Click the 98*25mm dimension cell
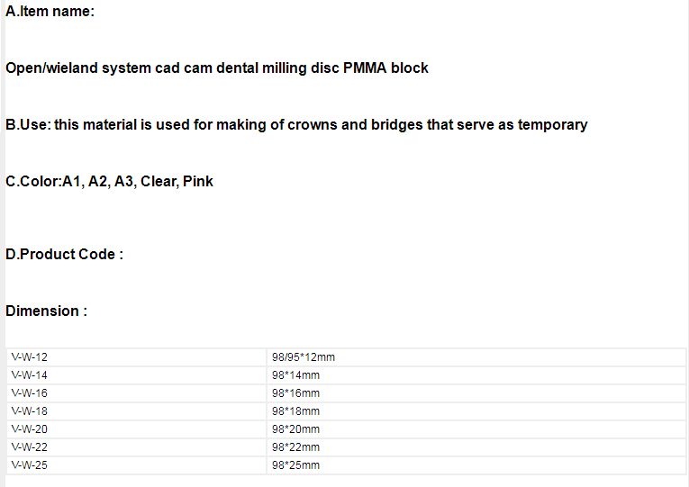 point(476,465)
